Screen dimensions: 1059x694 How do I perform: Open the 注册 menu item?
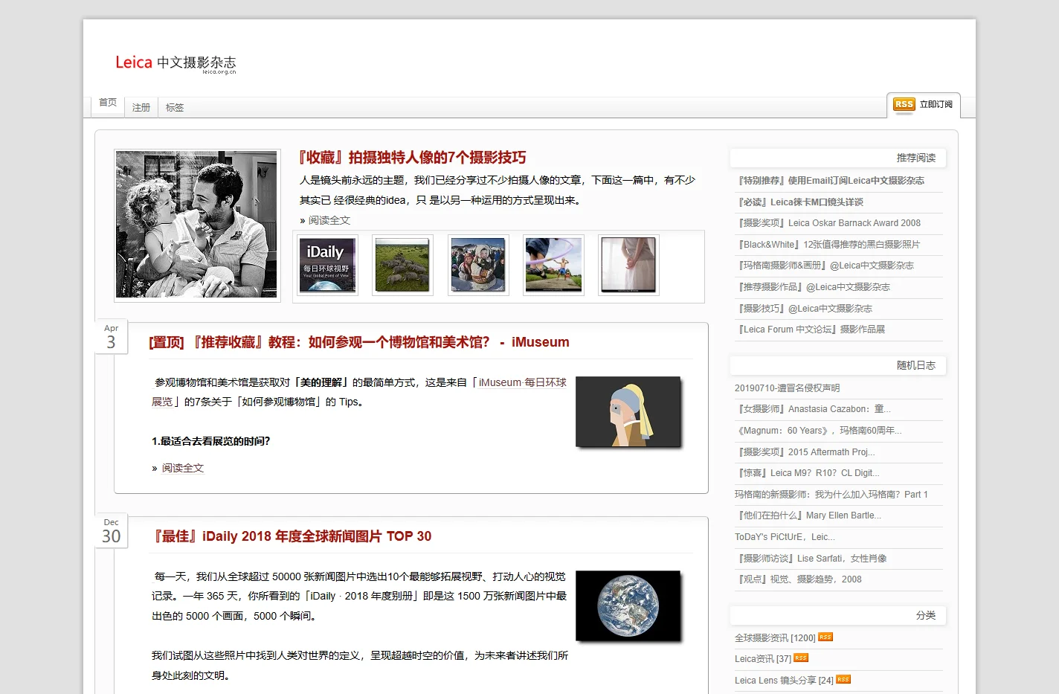[x=141, y=108]
